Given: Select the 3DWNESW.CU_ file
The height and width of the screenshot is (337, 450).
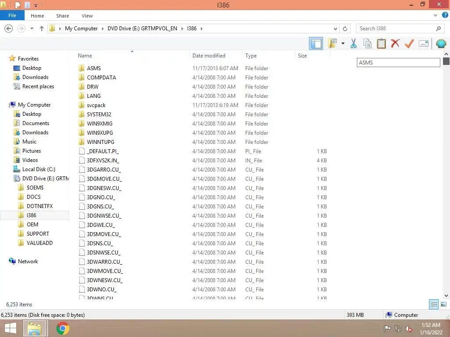Looking at the screenshot, I should click(105, 280).
